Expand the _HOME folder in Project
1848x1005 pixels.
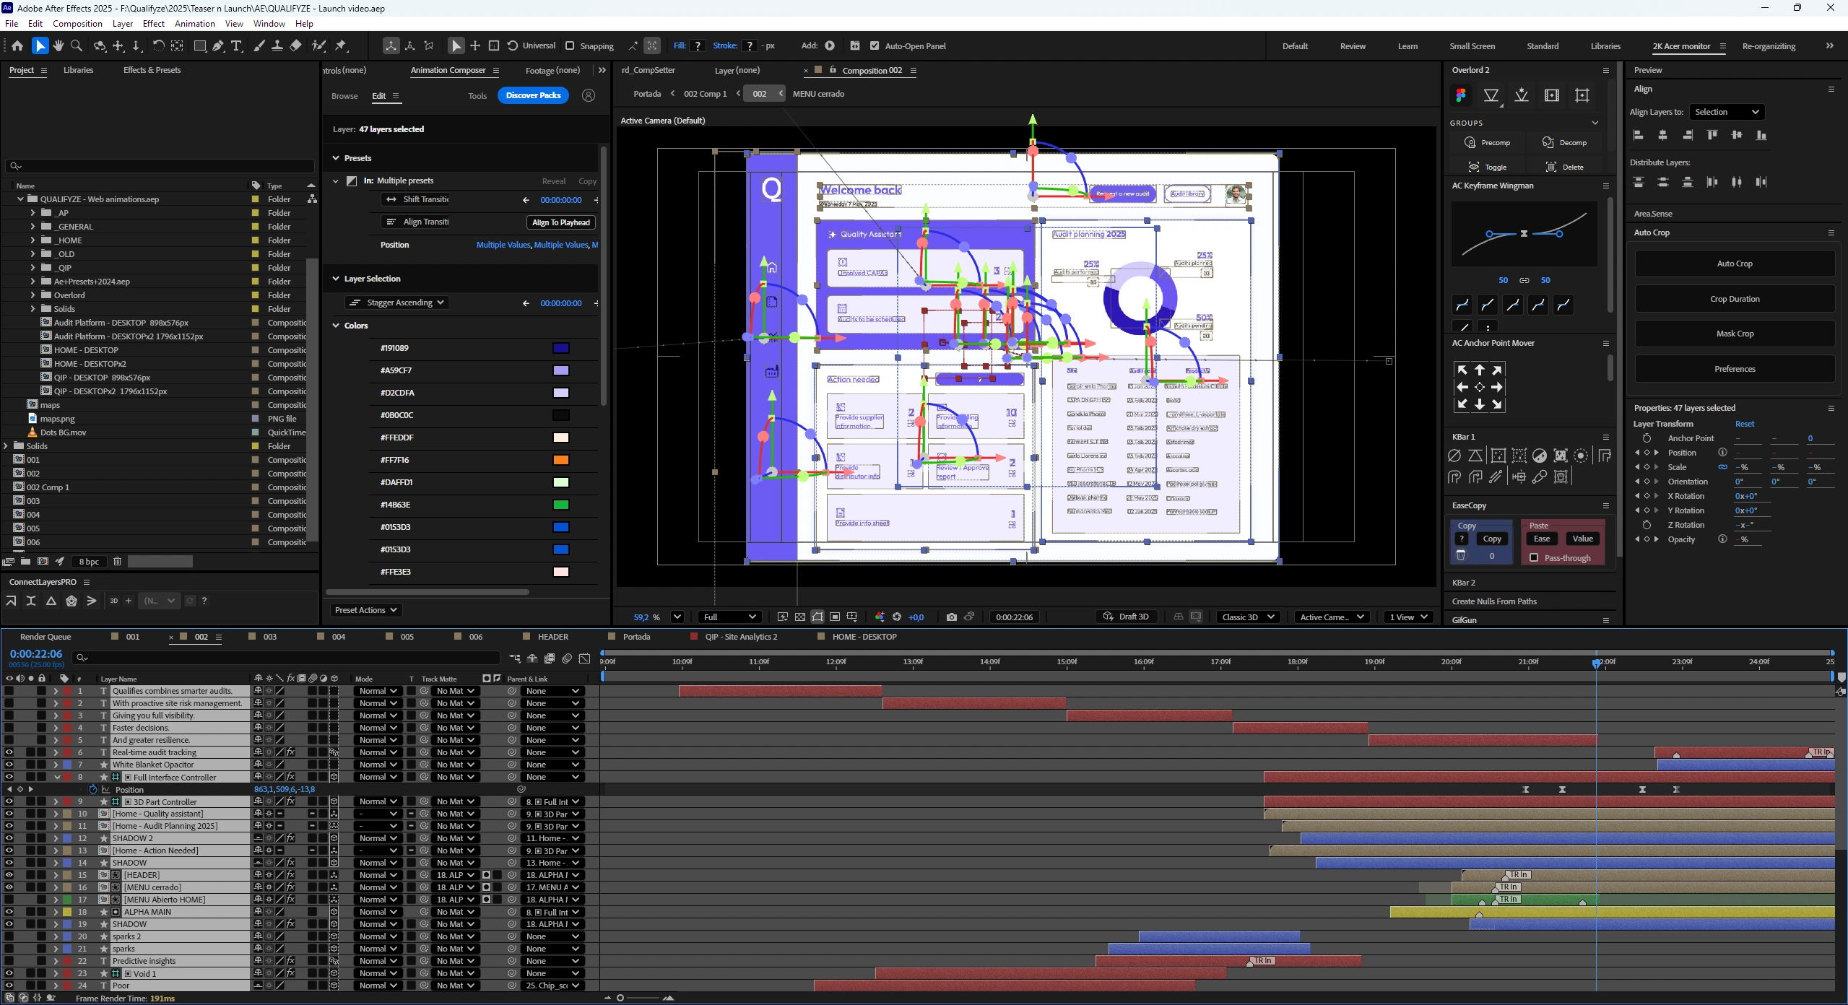point(32,240)
